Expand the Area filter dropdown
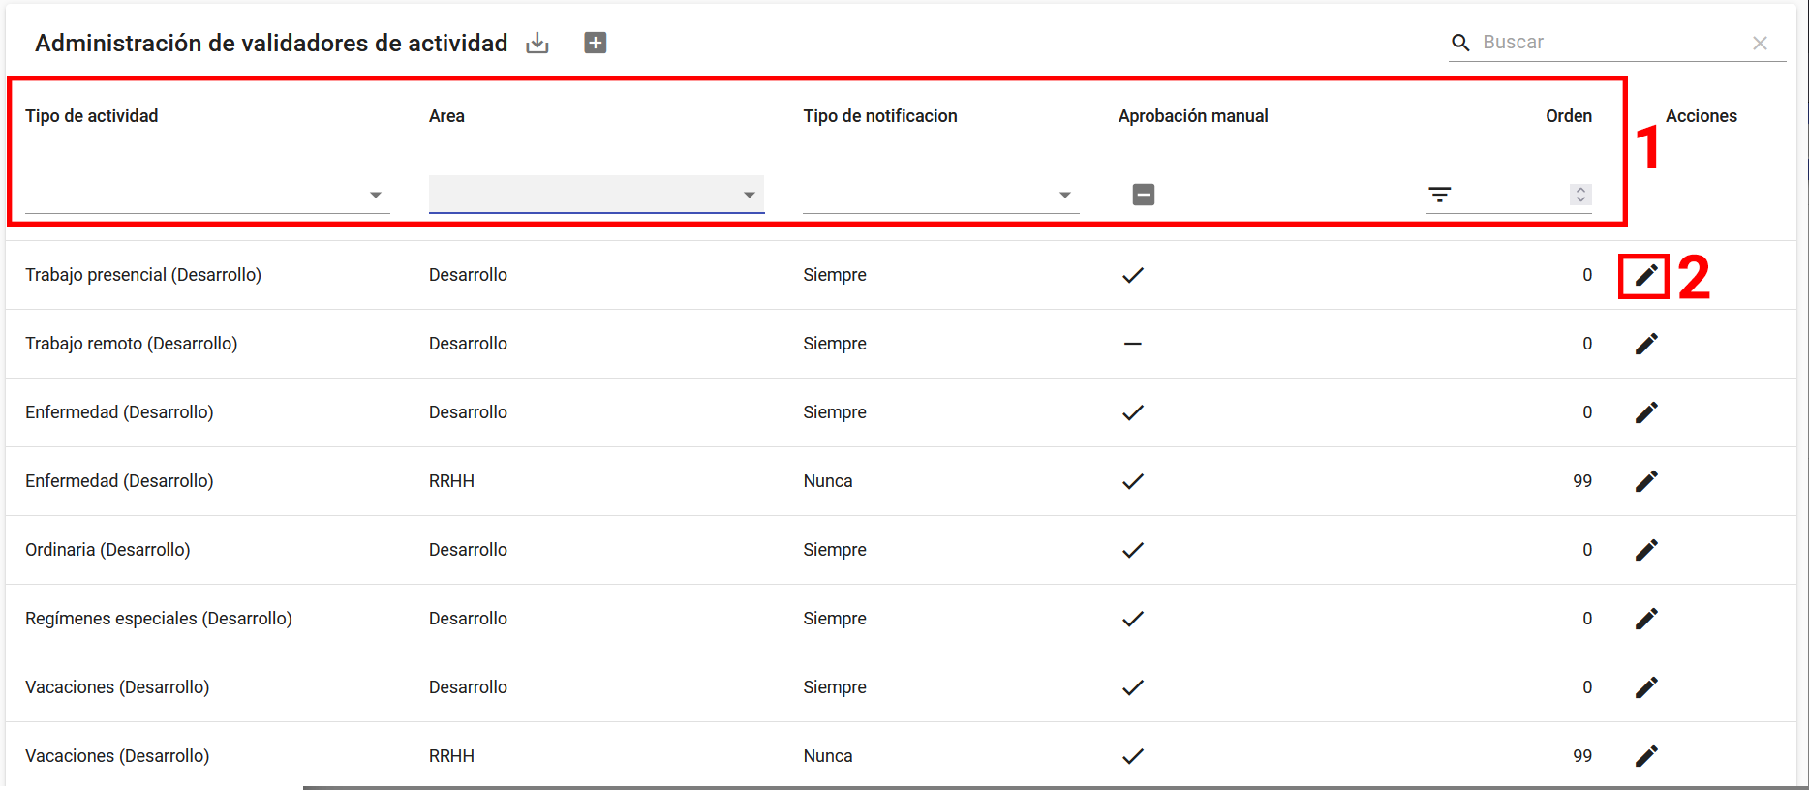Image resolution: width=1809 pixels, height=790 pixels. coord(749,195)
